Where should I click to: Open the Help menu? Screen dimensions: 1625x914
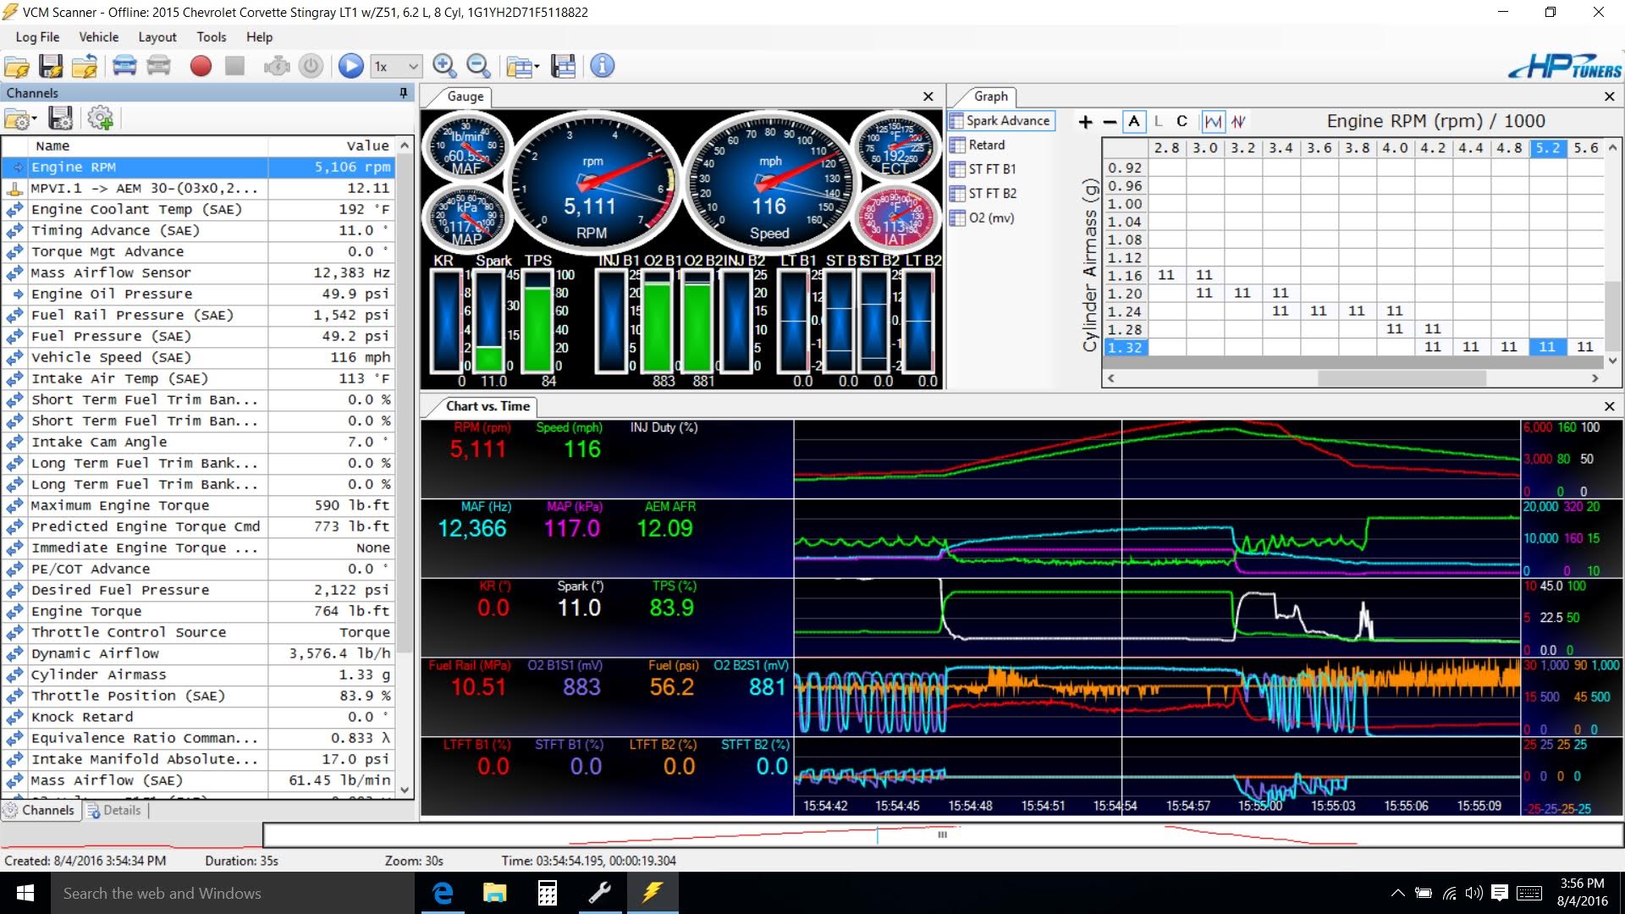coord(260,37)
